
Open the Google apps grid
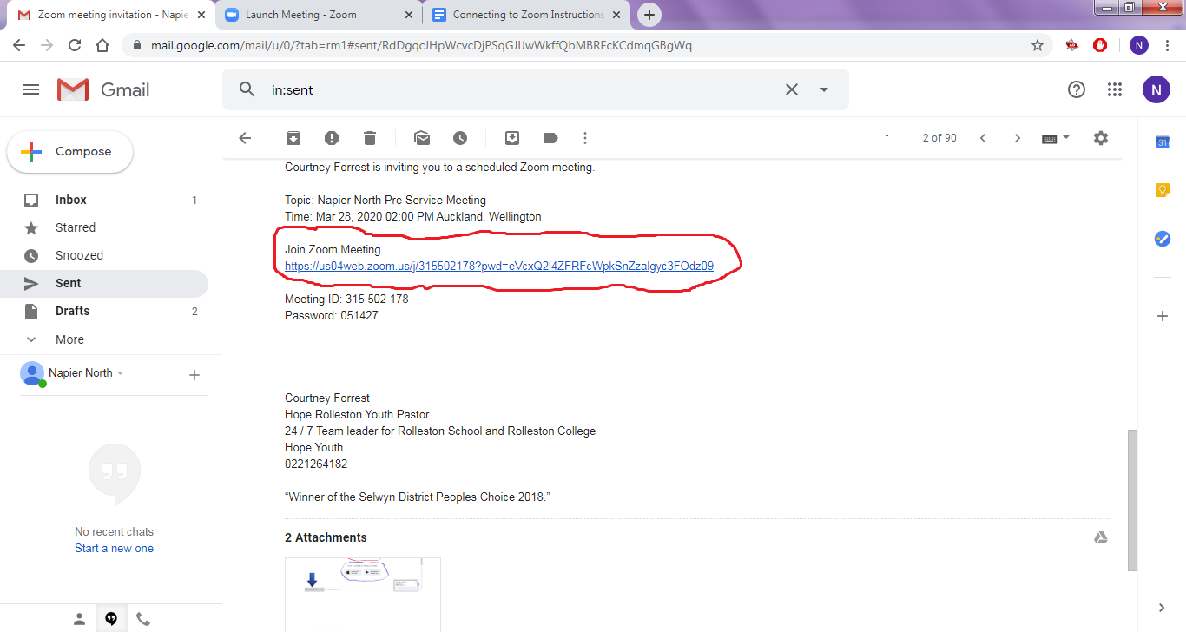tap(1116, 89)
